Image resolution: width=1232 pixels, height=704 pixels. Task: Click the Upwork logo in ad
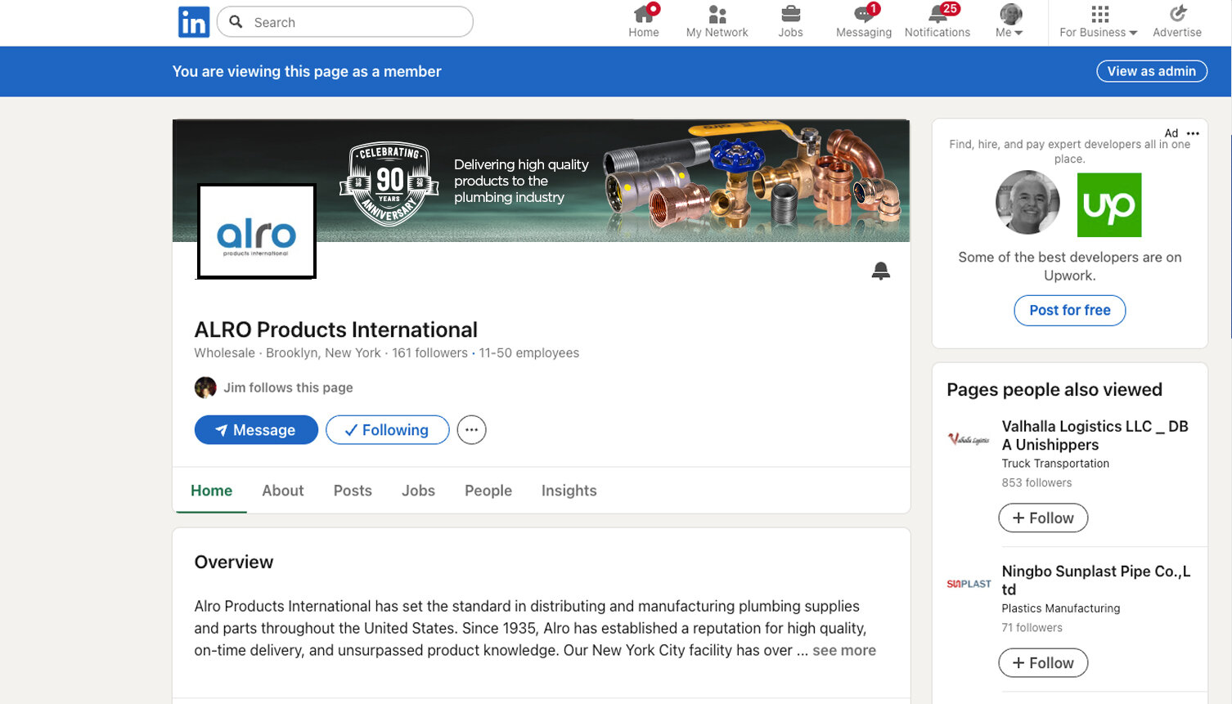point(1109,205)
